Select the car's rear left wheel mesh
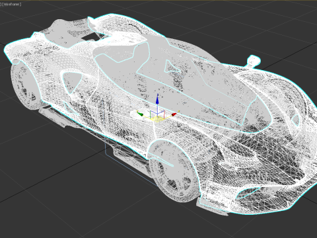This screenshot has height=238, width=317. click(x=26, y=85)
